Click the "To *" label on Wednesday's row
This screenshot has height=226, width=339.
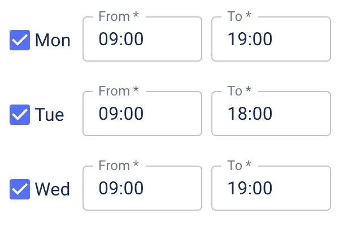(239, 166)
